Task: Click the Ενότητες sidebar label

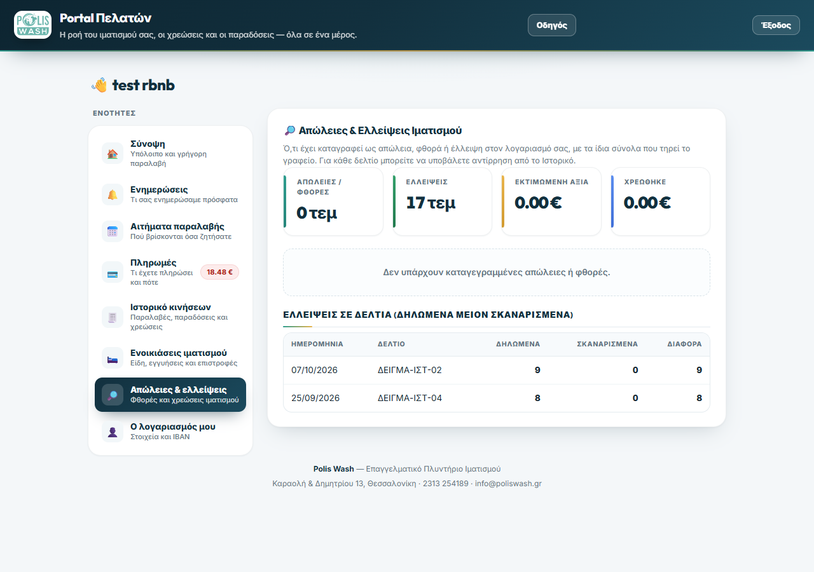Action: (114, 113)
